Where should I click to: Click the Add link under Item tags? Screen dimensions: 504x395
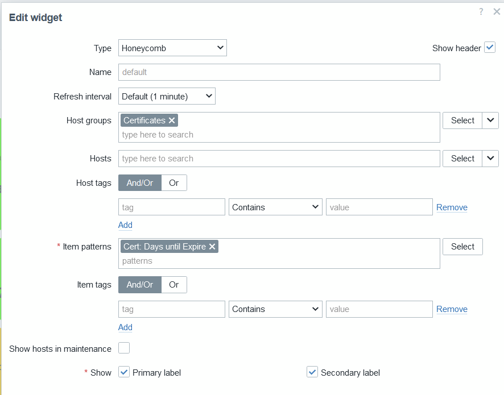tap(125, 327)
